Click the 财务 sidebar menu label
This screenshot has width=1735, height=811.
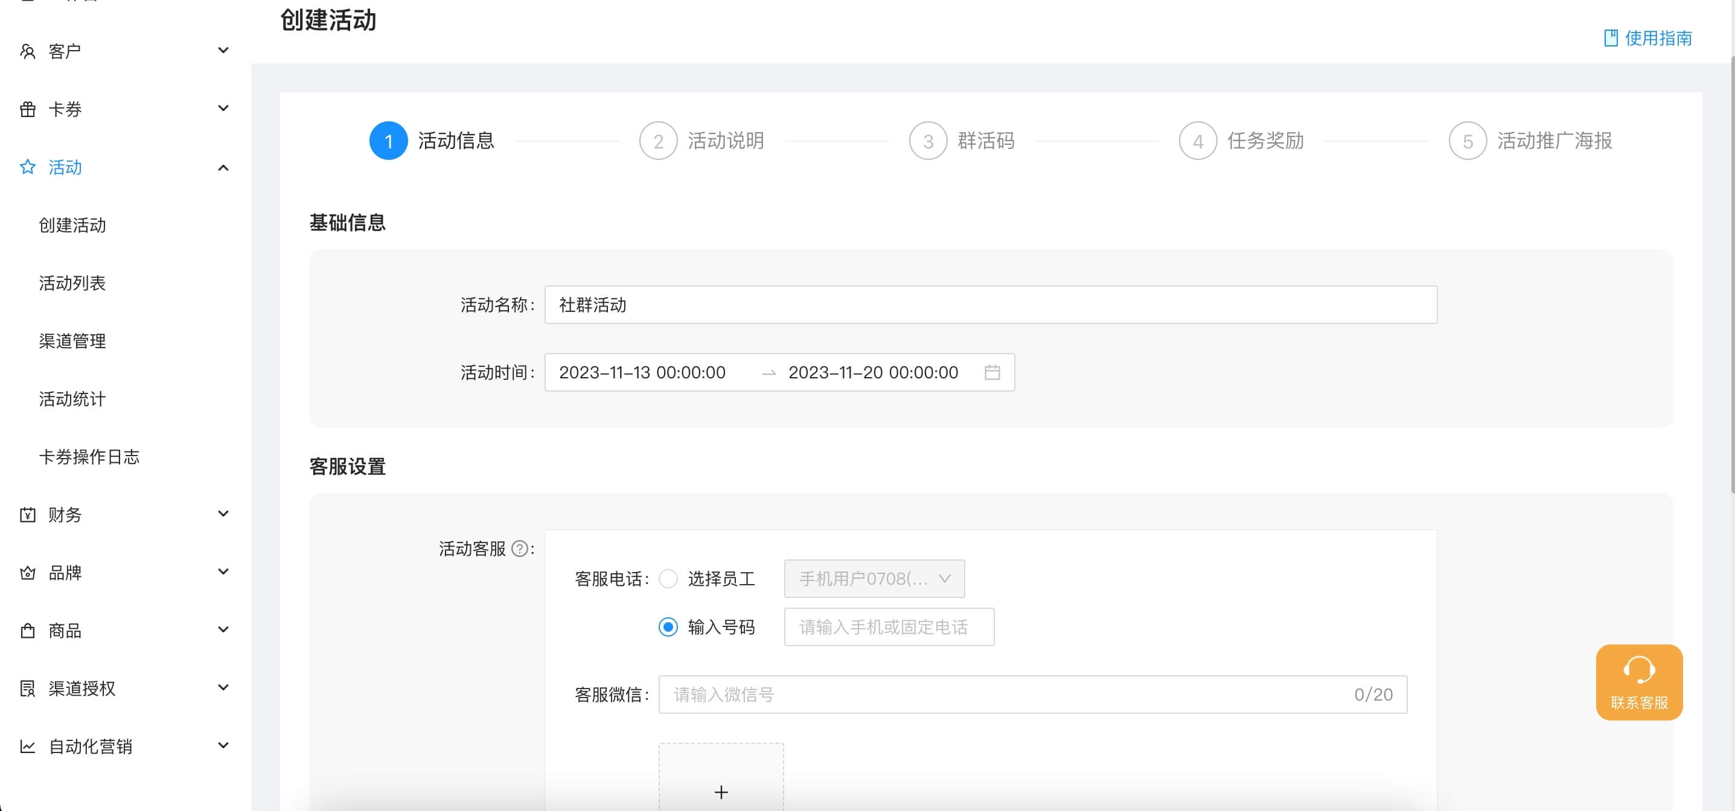tap(65, 515)
